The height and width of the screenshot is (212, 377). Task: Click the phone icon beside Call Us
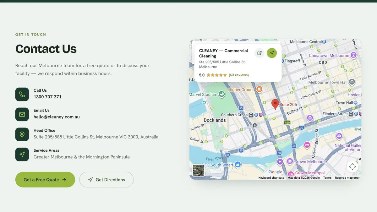tap(22, 94)
